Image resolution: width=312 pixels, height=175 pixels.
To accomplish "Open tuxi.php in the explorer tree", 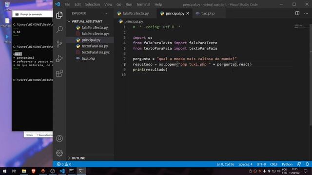I will click(88, 58).
